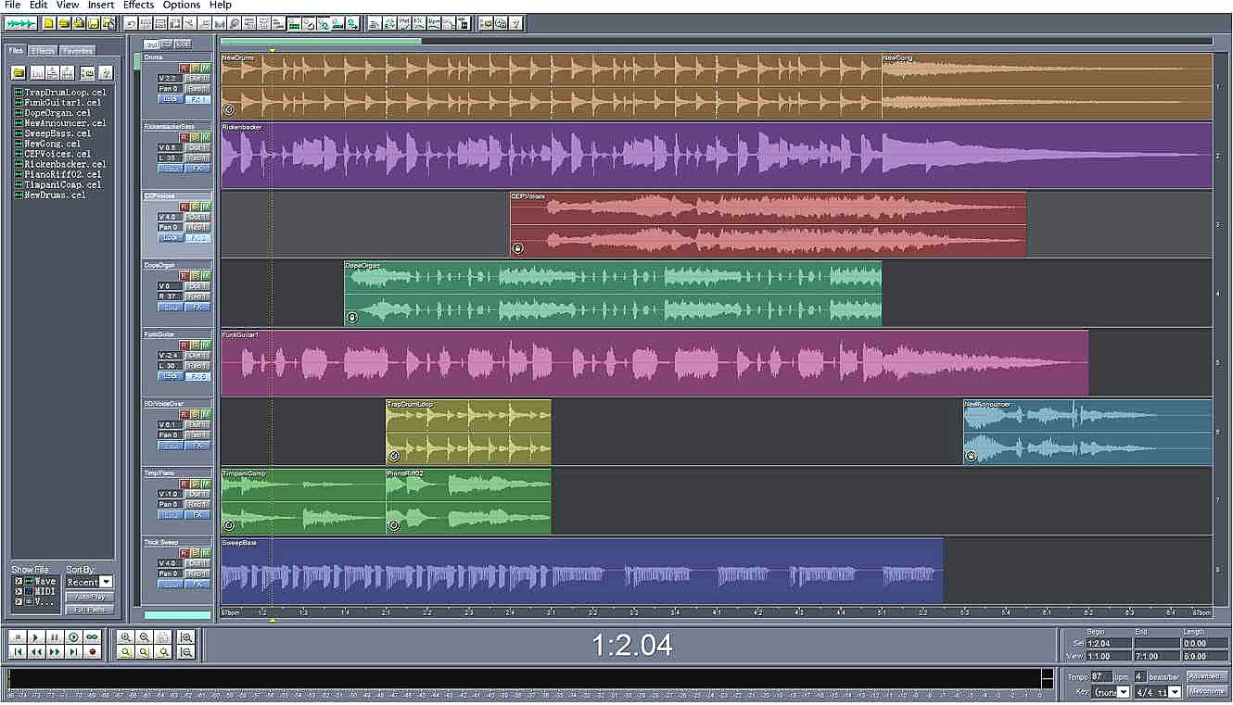
Task: Click the question mark icon in Files panel
Action: tap(107, 72)
